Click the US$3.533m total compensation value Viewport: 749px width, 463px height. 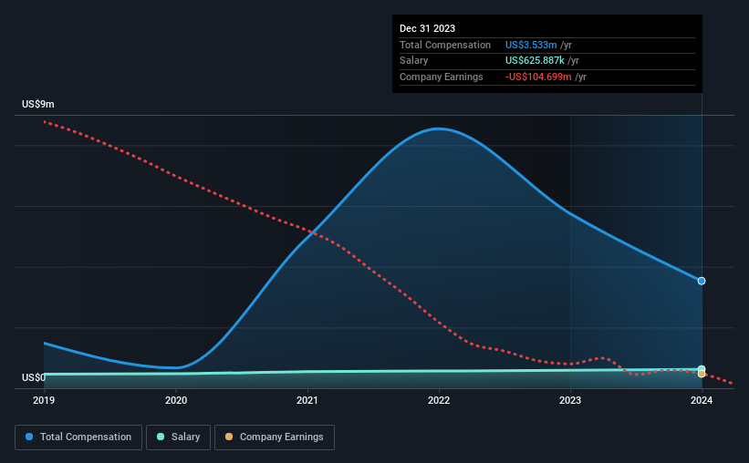coord(531,45)
